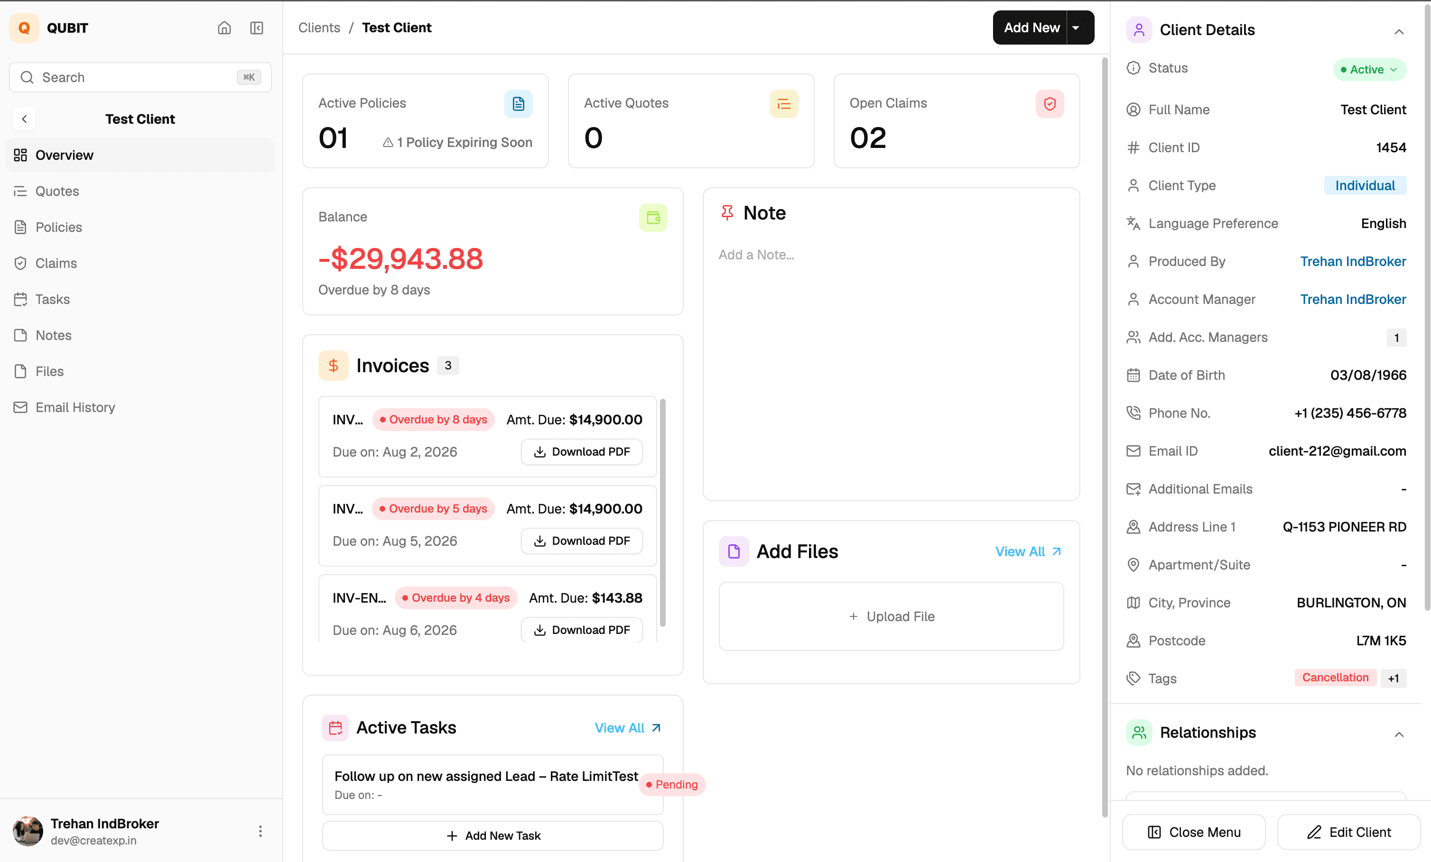Viewport: 1431px width, 862px height.
Task: Go to Claims in the sidebar
Action: (x=140, y=263)
